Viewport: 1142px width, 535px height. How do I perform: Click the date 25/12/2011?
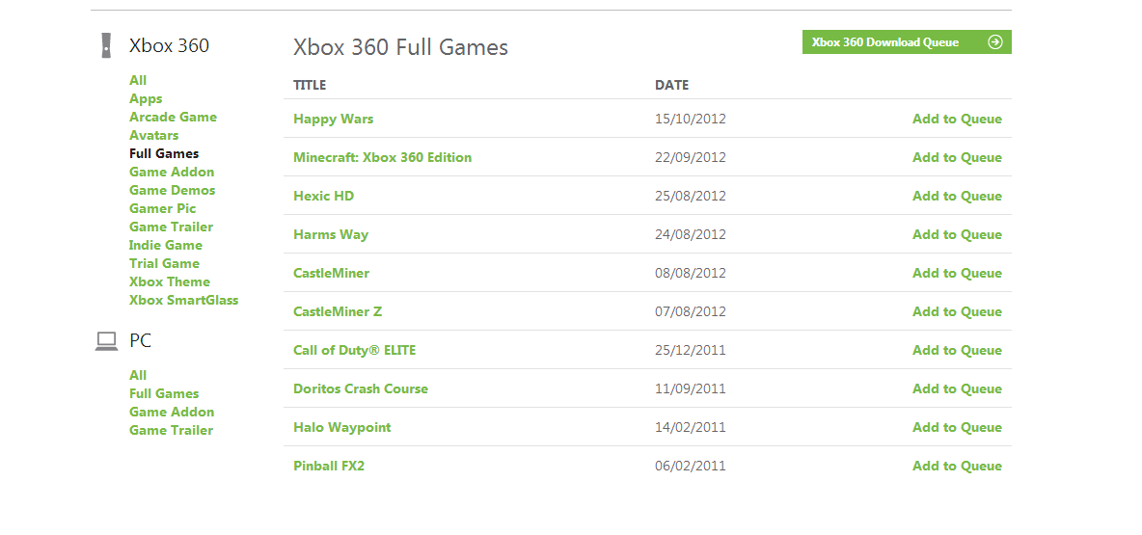click(x=691, y=350)
